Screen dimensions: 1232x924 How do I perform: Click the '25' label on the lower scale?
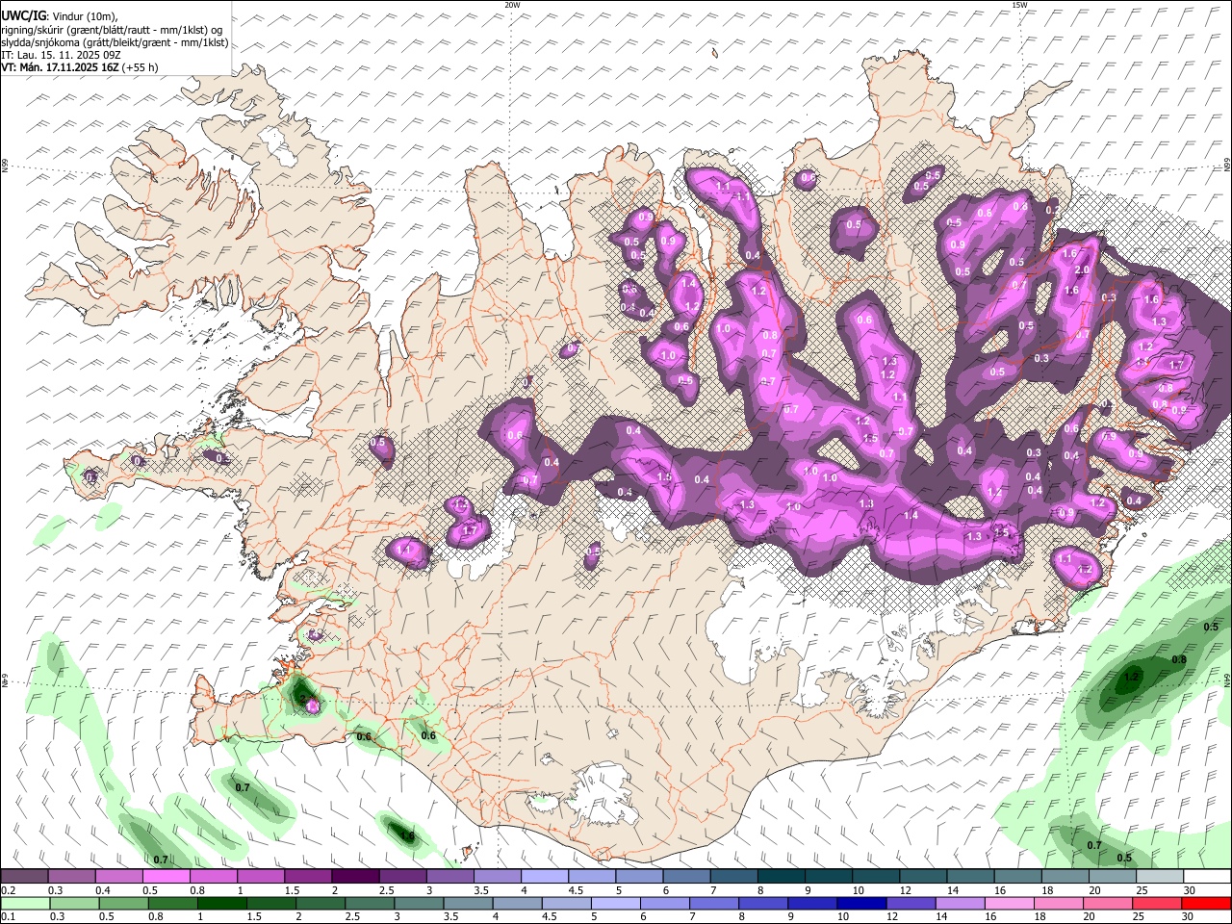1140,917
